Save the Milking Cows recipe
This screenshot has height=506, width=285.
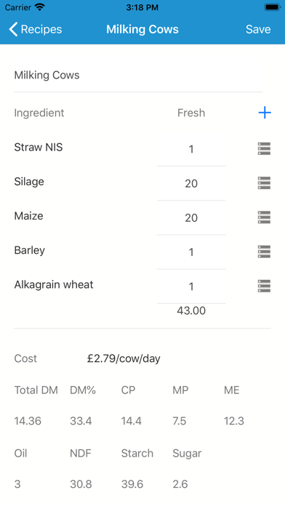click(258, 29)
